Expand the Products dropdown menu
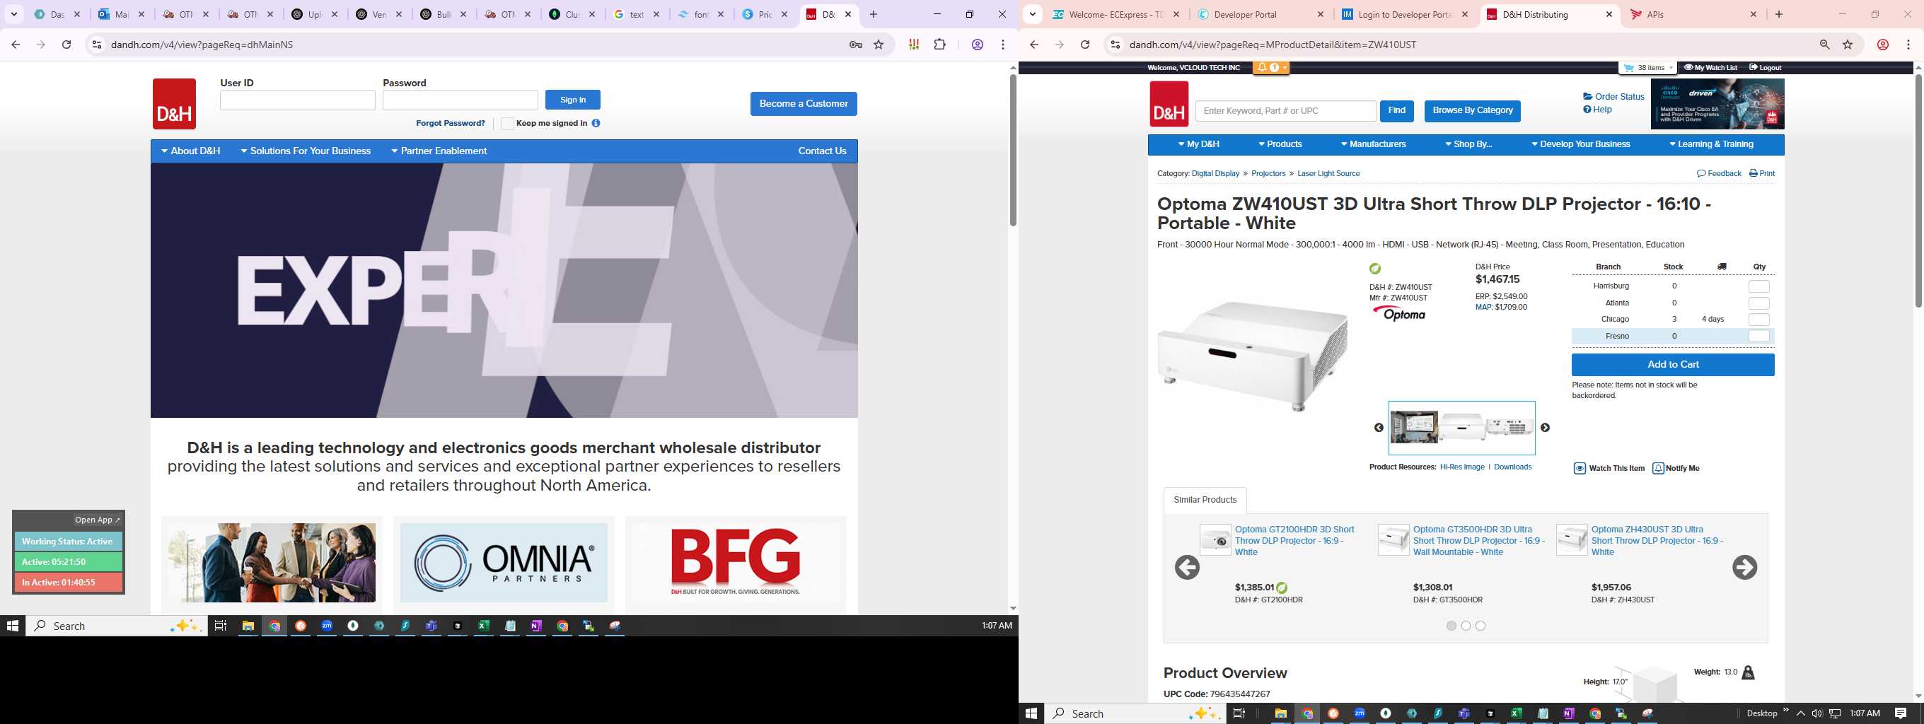Image resolution: width=1924 pixels, height=724 pixels. 1280,144
